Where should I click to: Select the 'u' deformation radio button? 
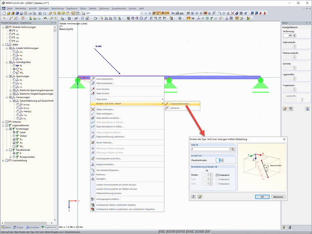(11, 31)
